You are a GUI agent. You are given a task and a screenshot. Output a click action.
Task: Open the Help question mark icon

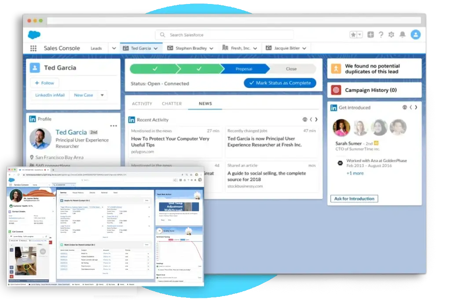pyautogui.click(x=381, y=35)
